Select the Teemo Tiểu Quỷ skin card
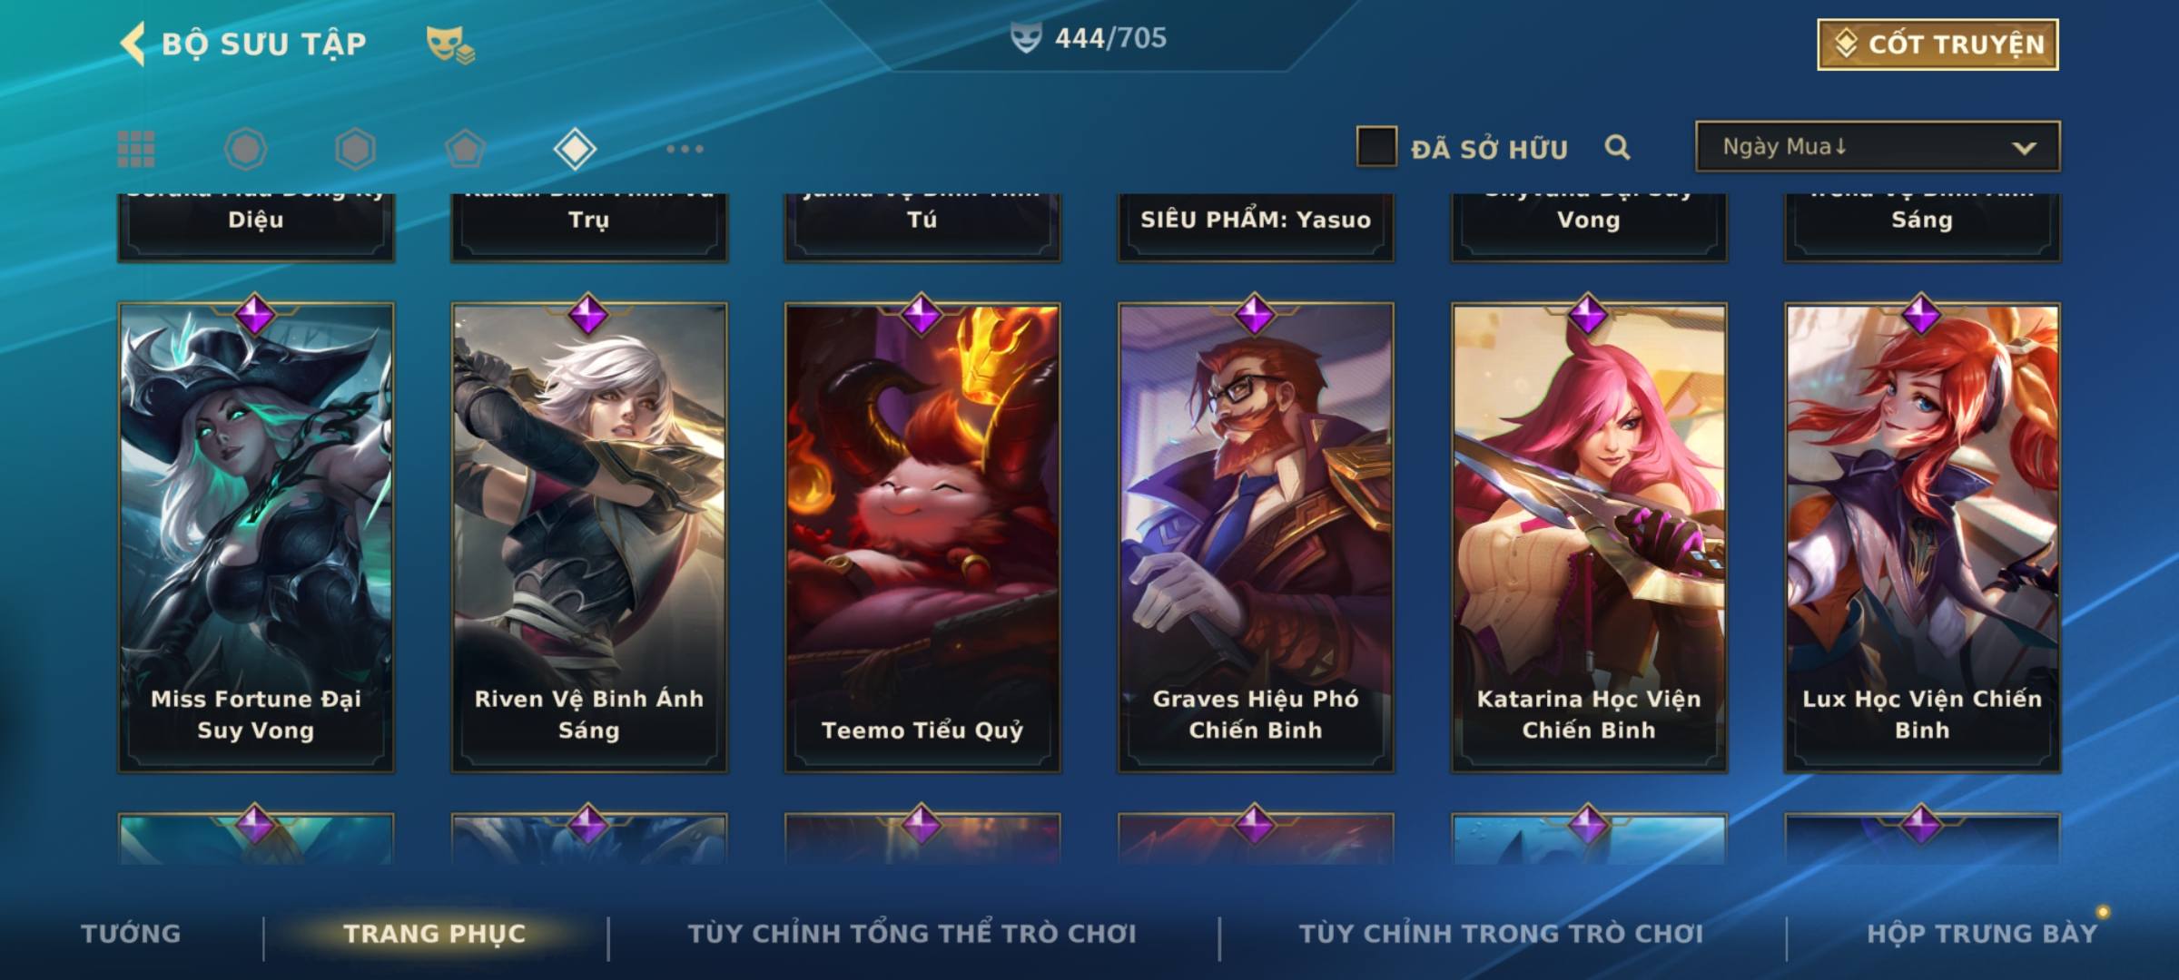The height and width of the screenshot is (980, 2179). coord(922,537)
